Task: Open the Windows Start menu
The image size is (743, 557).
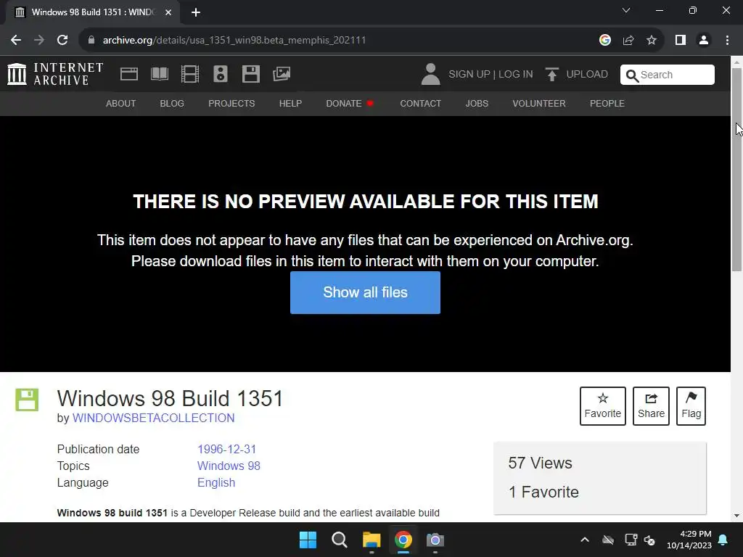Action: tap(308, 540)
